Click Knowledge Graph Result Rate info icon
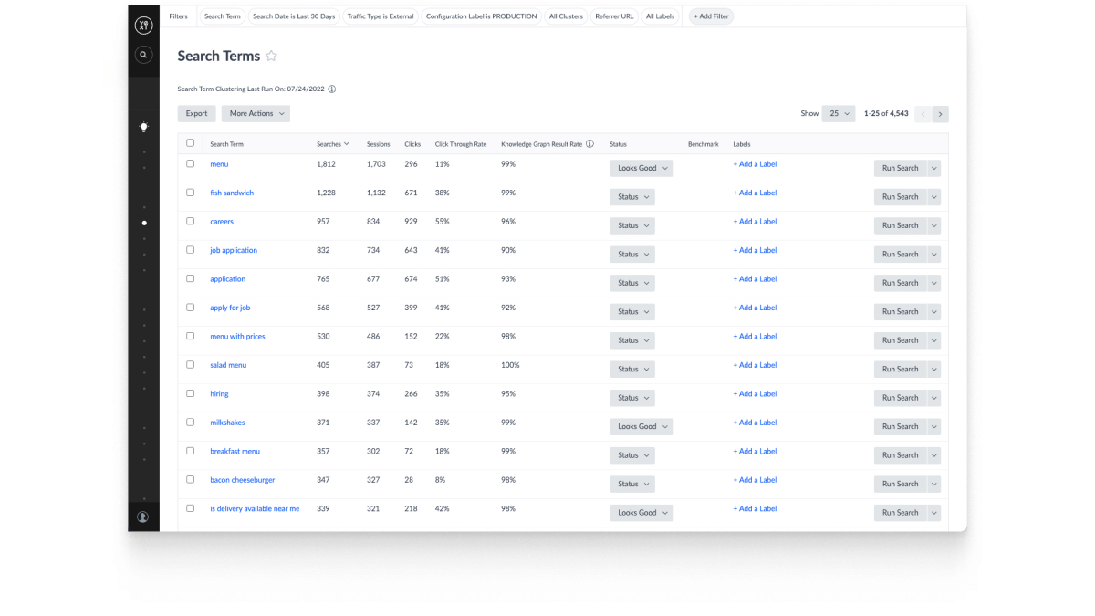 tap(589, 144)
